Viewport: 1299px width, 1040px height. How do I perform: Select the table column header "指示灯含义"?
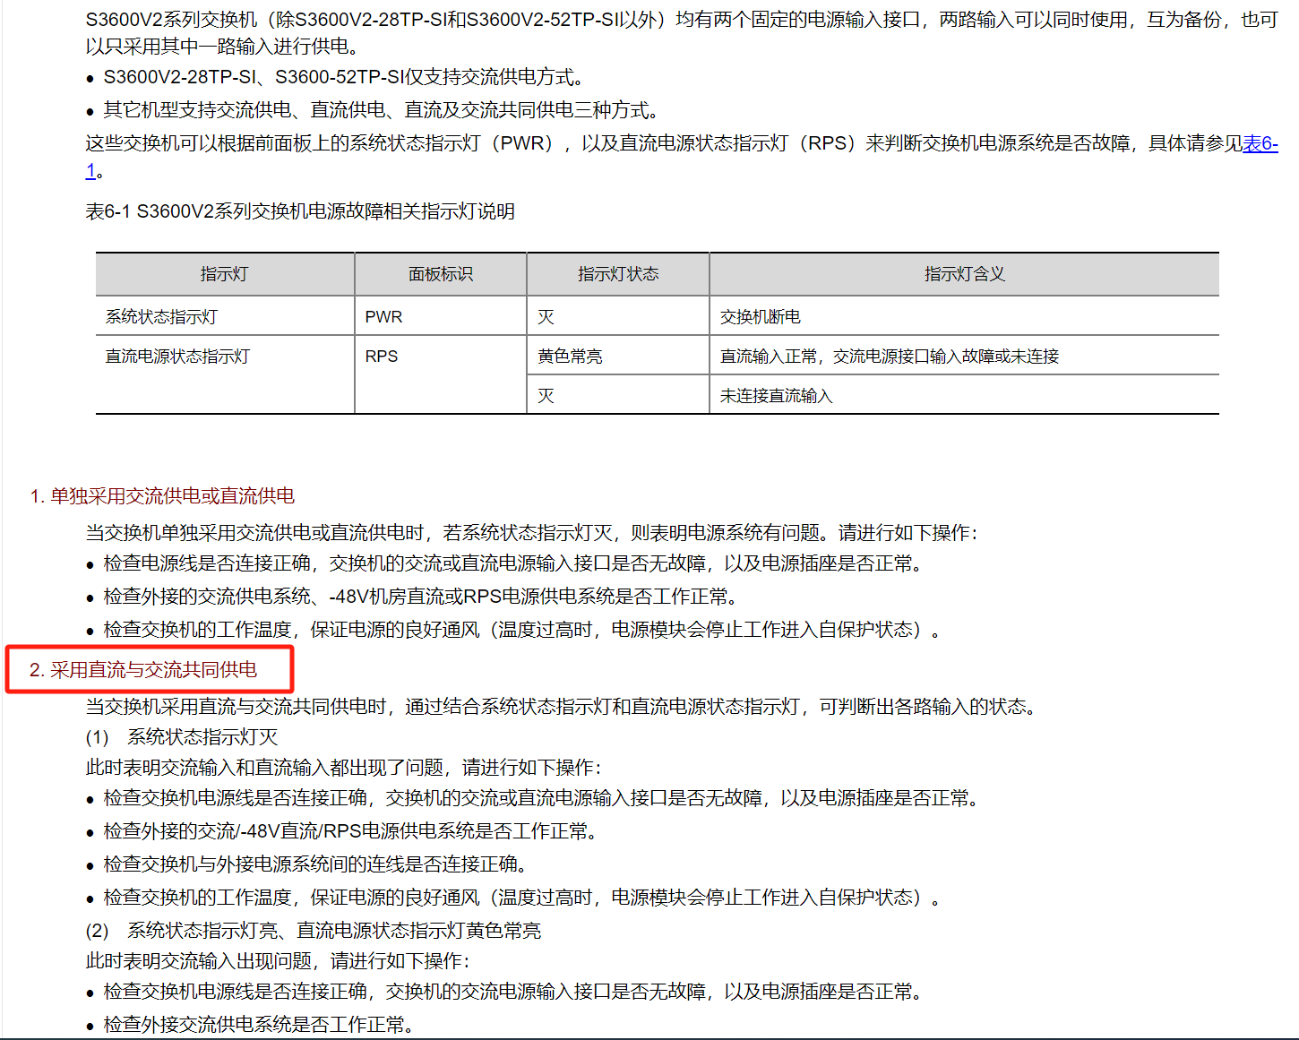pyautogui.click(x=965, y=274)
